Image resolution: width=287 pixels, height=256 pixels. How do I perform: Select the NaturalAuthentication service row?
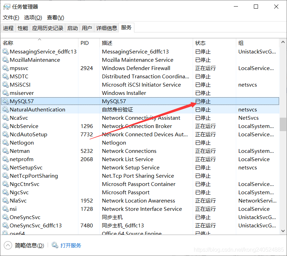click(37, 109)
